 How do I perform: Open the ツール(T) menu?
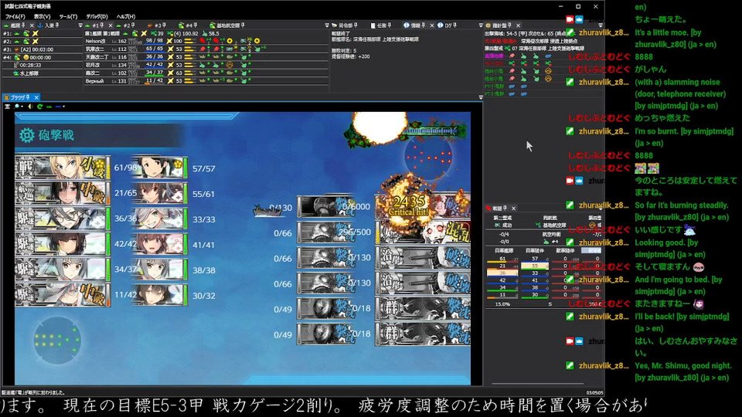point(68,16)
